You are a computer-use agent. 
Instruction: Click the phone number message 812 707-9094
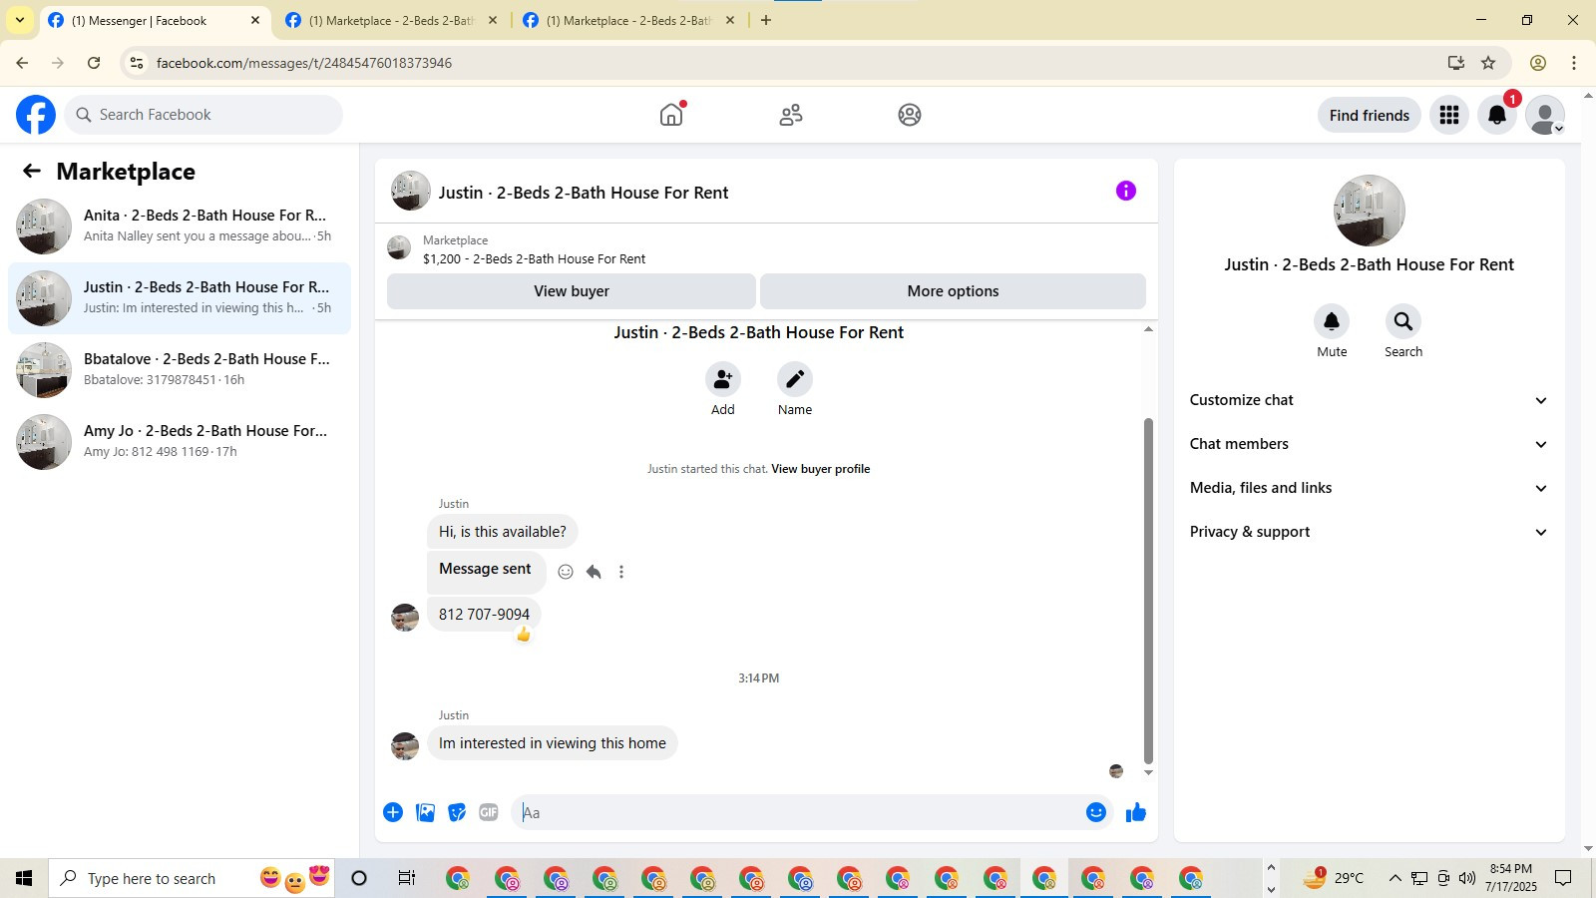tap(484, 615)
